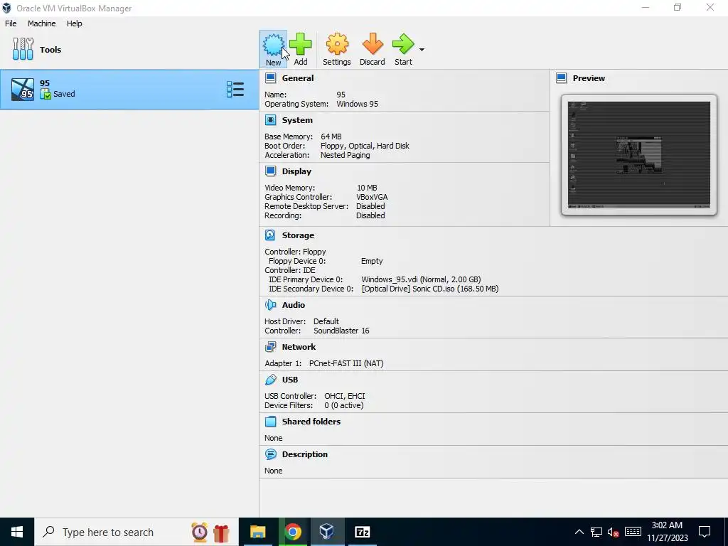Viewport: 728px width, 546px height.
Task: Click the General section monitor icon
Action: pos(270,78)
